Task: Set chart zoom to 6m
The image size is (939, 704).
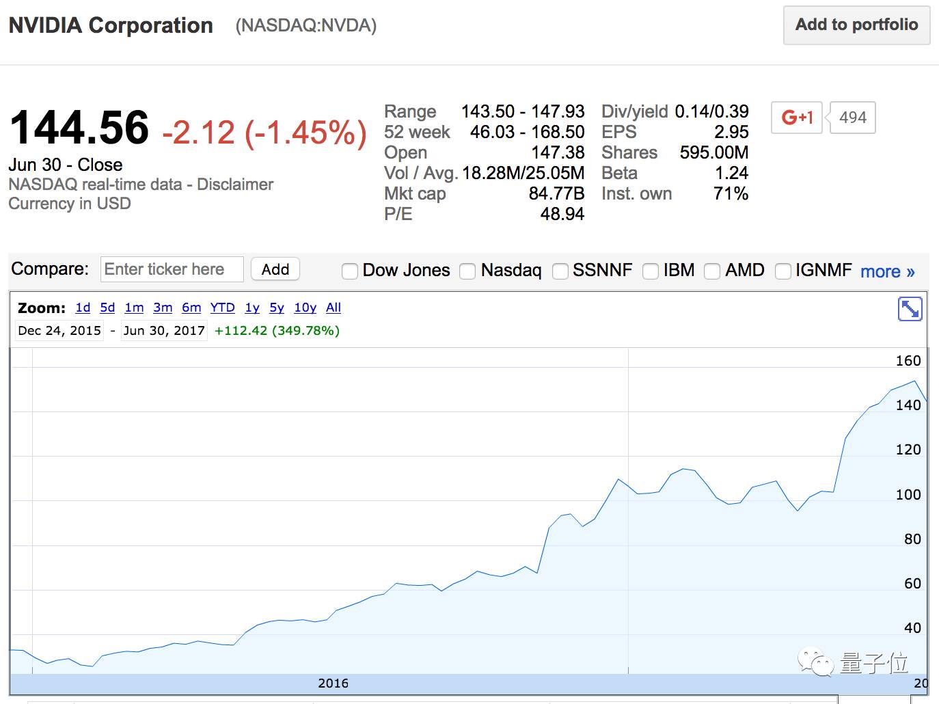Action: (x=191, y=308)
